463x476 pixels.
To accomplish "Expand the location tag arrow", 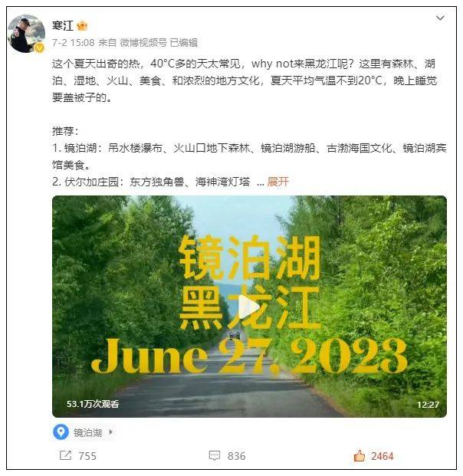I will (111, 432).
